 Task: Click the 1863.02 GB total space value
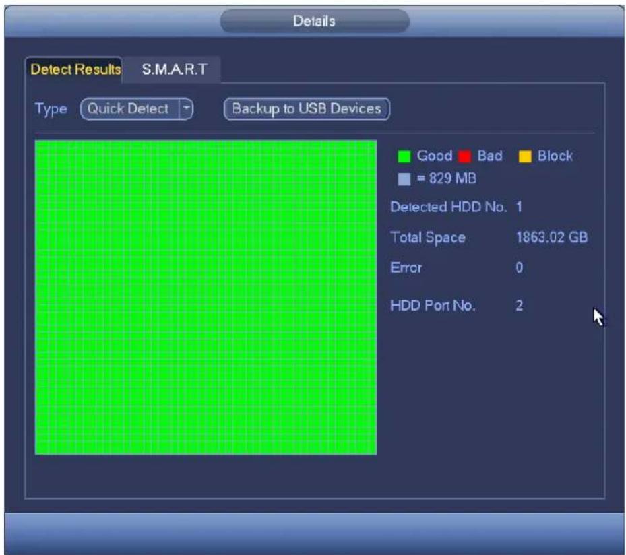[552, 237]
